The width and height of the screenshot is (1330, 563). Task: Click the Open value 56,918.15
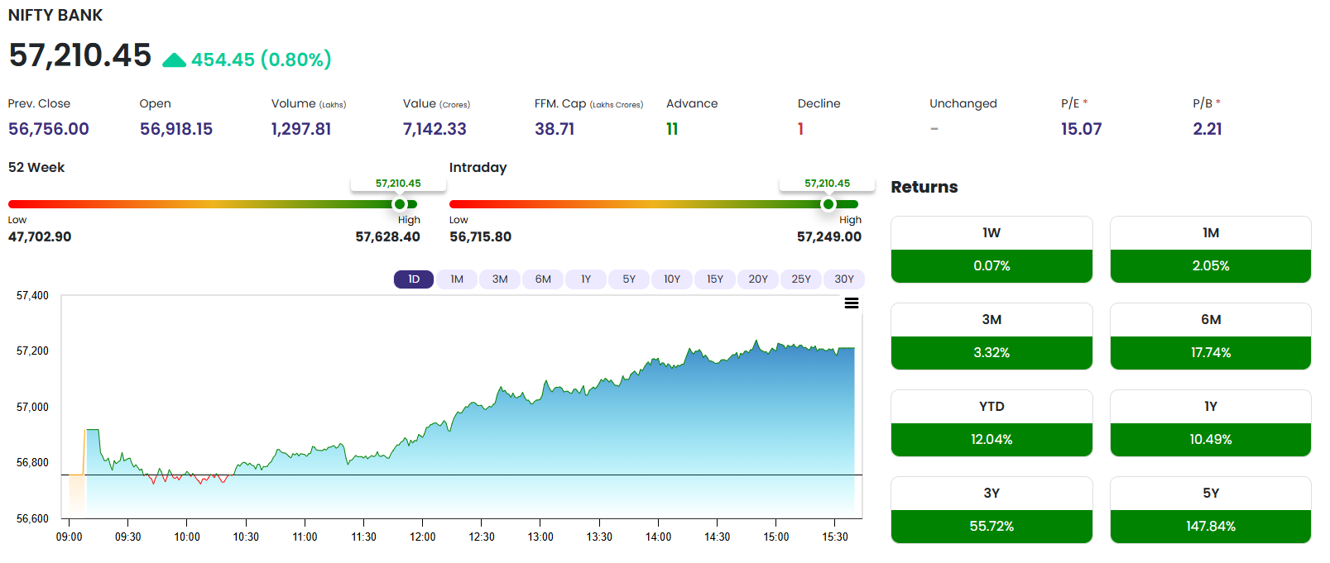coord(176,129)
